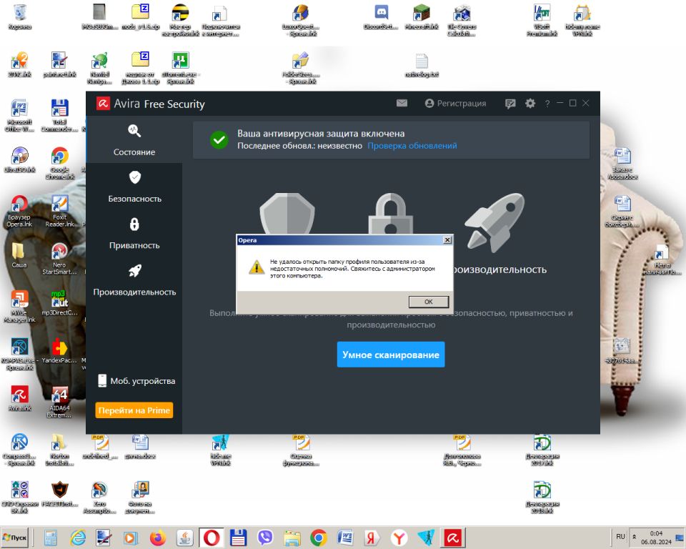Screen dimensions: 686x549
Task: Click the Avira help question mark
Action: click(547, 104)
